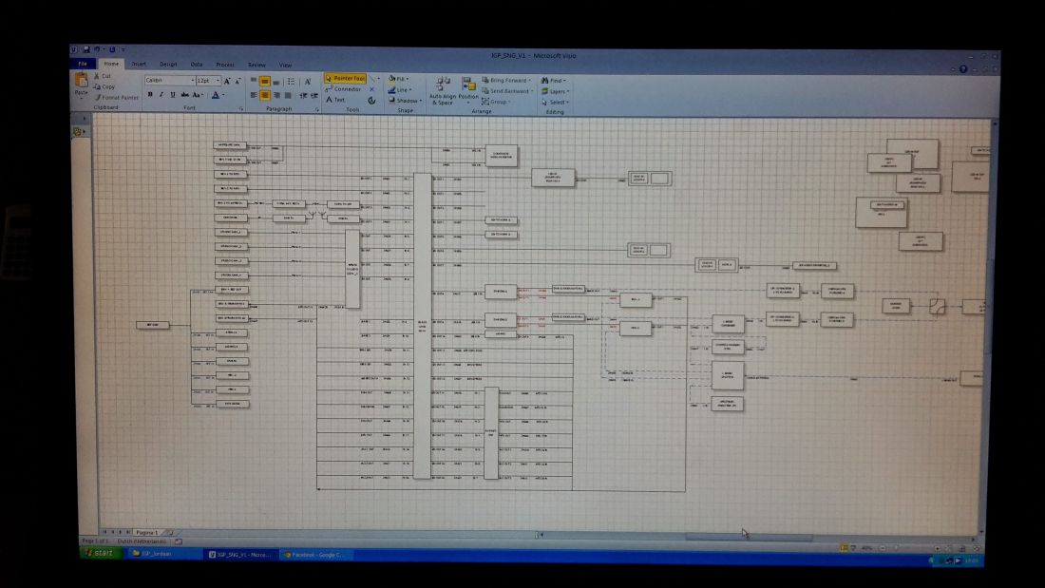
Task: Toggle Underline formatting
Action: pyautogui.click(x=172, y=95)
